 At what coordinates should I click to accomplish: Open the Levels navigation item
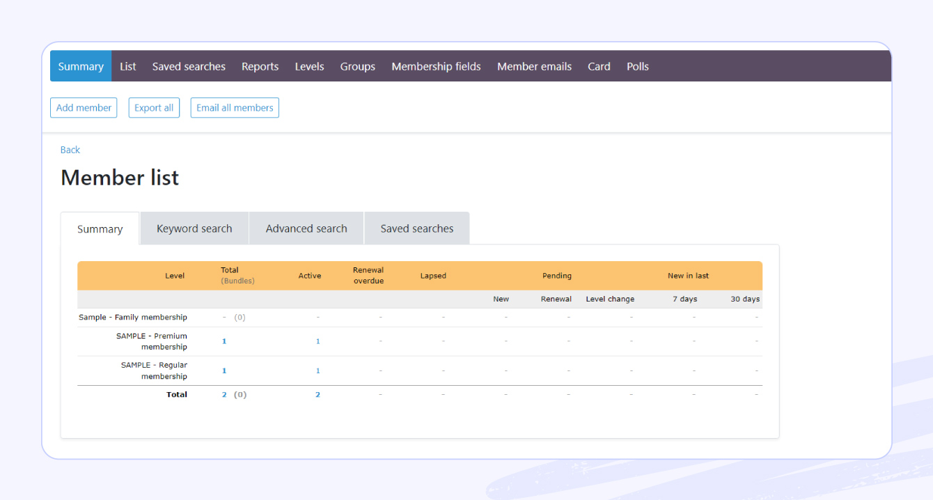(309, 66)
